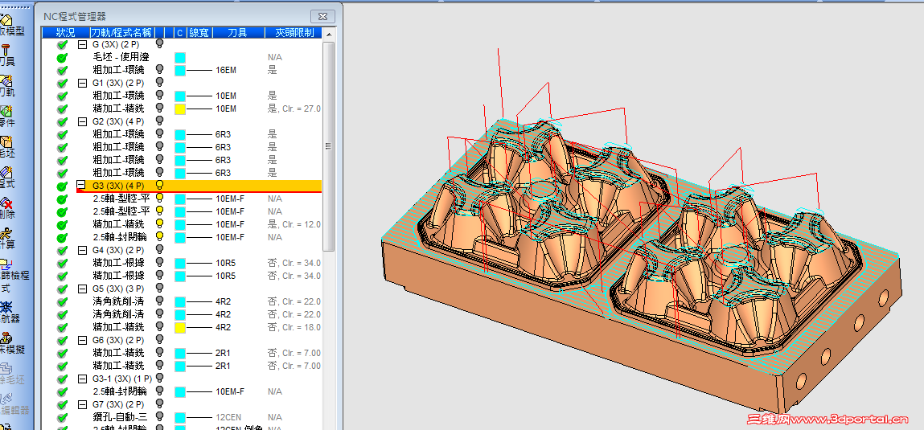Click the scrollbar thumb in NC manager list
The height and width of the screenshot is (430, 924).
pyautogui.click(x=329, y=146)
